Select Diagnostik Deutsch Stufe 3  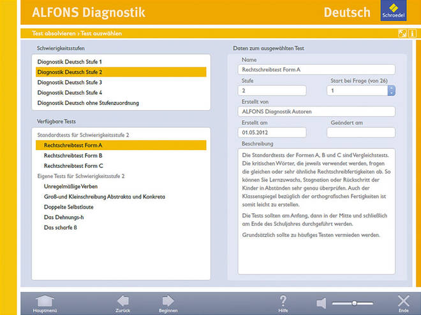point(121,82)
